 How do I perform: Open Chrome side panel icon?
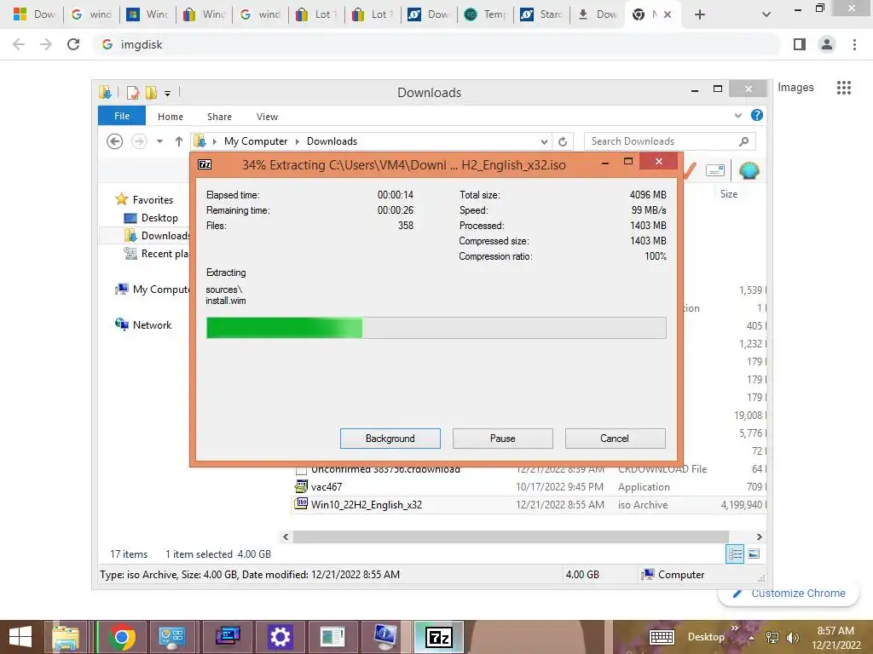[800, 44]
